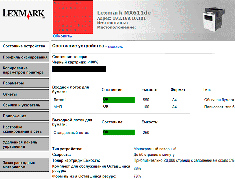Viewport: 235px width, 179px height.
Task: Click the Пользоват. тип 6 value
Action: tap(220, 107)
